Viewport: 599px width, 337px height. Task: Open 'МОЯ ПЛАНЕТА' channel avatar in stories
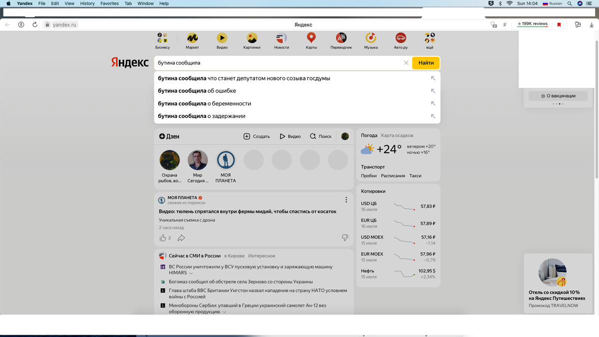tap(226, 160)
